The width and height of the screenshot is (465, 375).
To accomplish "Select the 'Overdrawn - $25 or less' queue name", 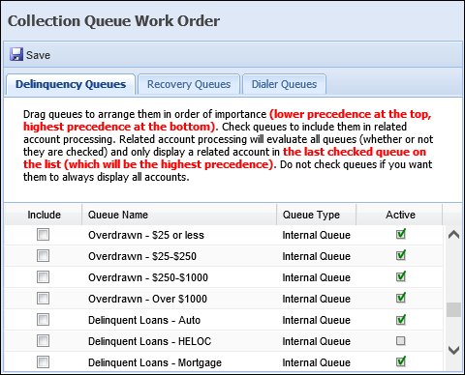I will (x=146, y=235).
